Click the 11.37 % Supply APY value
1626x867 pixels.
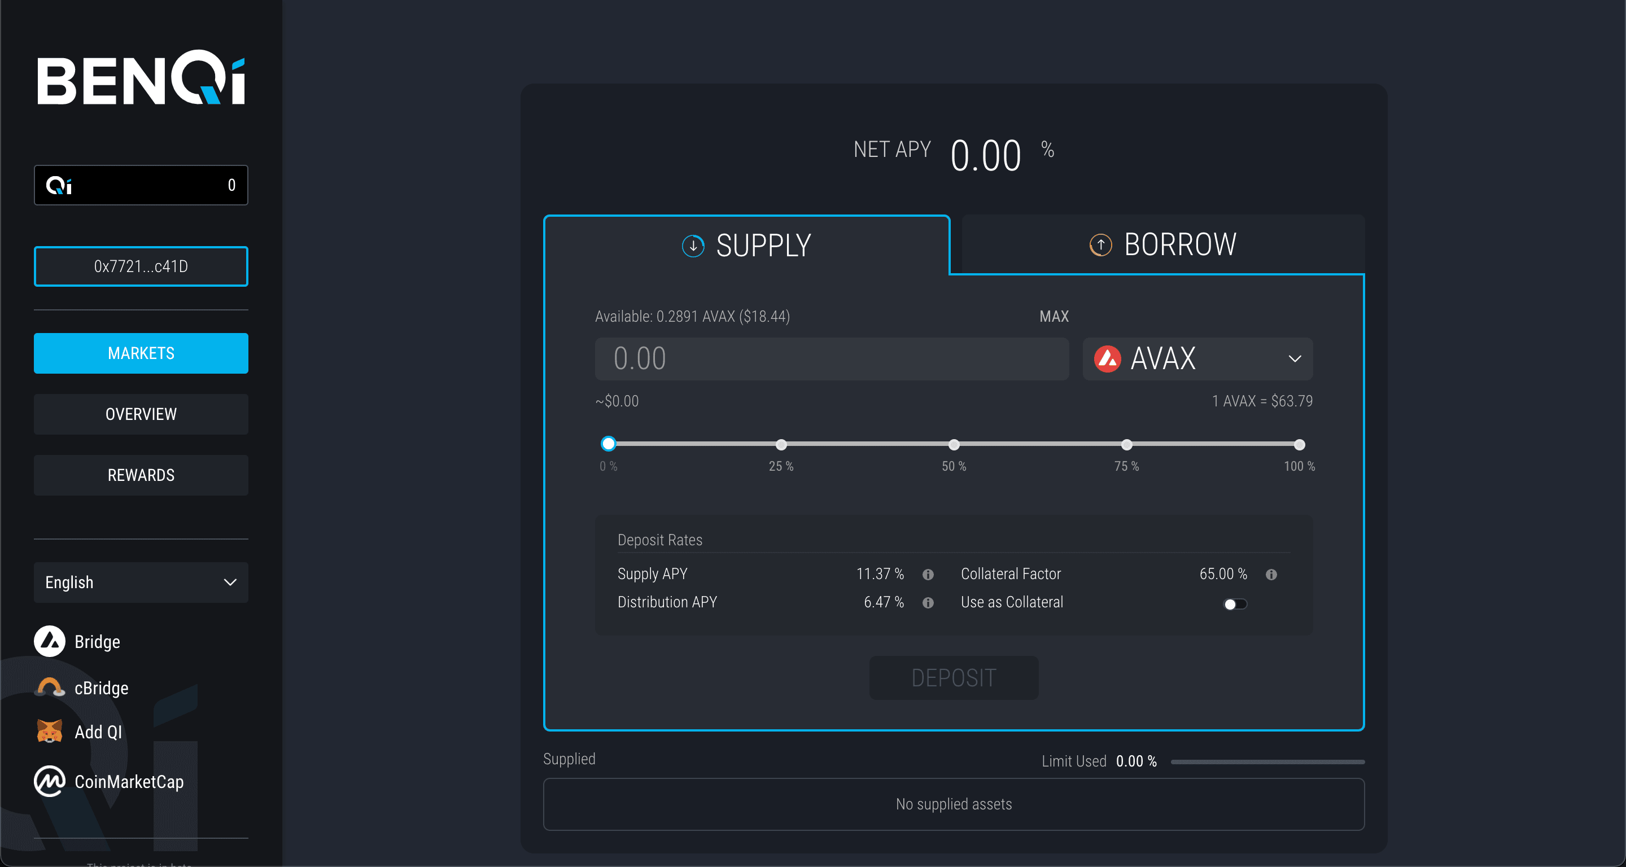[880, 573]
